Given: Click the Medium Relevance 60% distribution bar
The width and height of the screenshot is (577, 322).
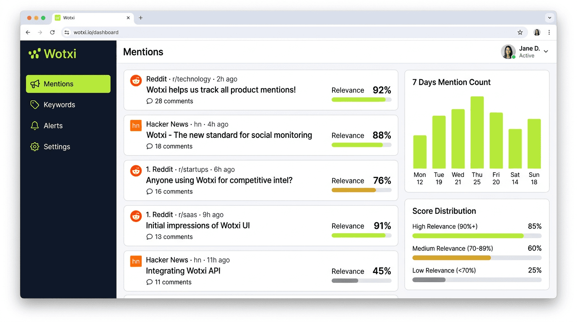Looking at the screenshot, I should coord(477,258).
